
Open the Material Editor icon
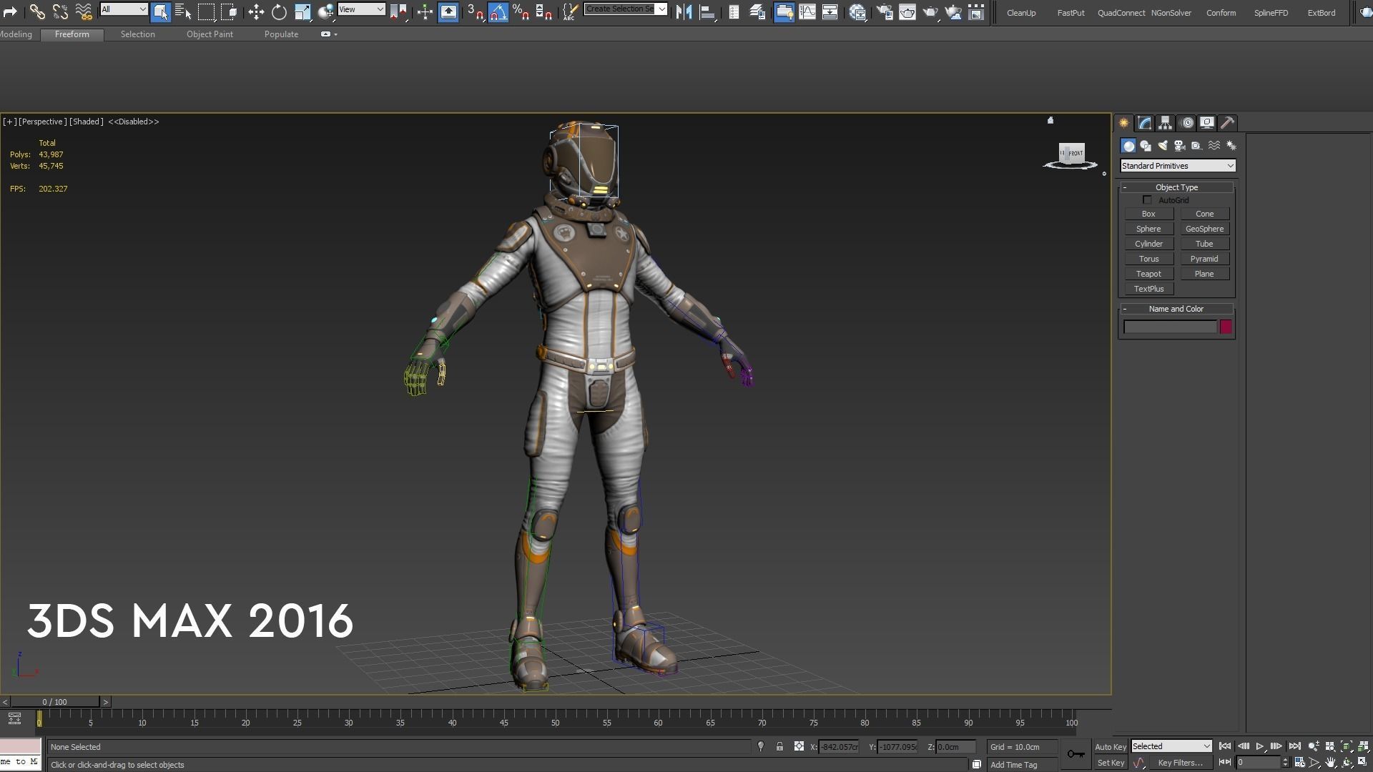point(857,11)
